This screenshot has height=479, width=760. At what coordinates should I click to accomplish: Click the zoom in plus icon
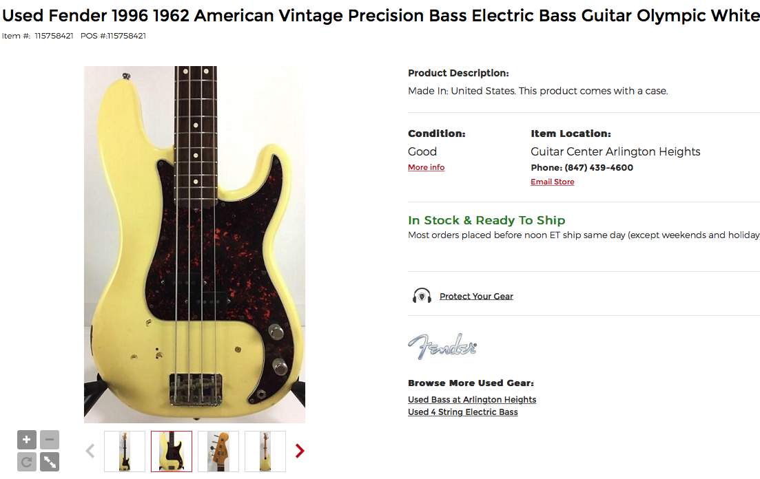[27, 440]
